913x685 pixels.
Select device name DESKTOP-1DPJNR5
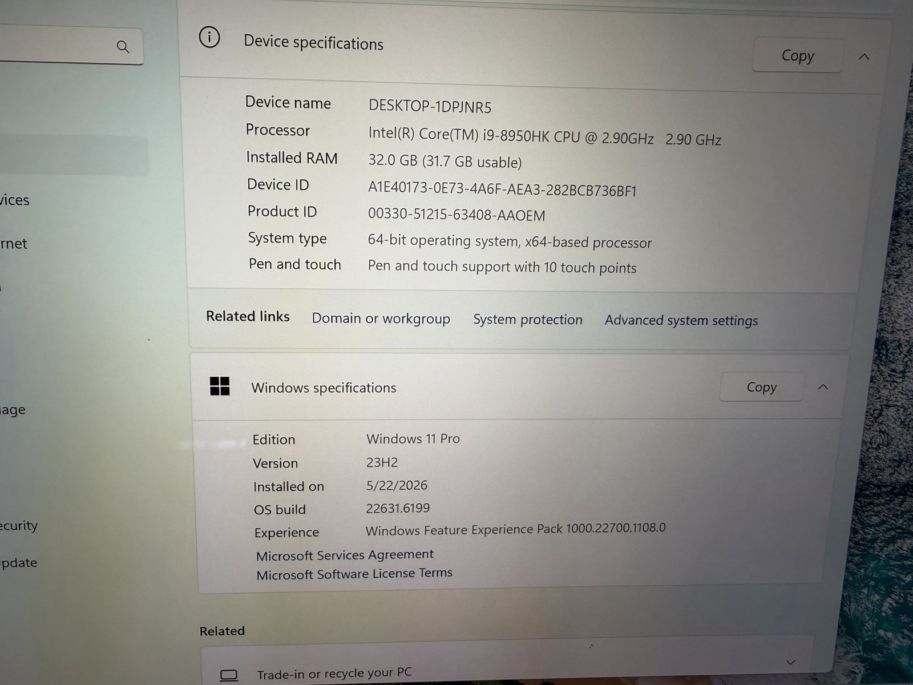pos(430,106)
